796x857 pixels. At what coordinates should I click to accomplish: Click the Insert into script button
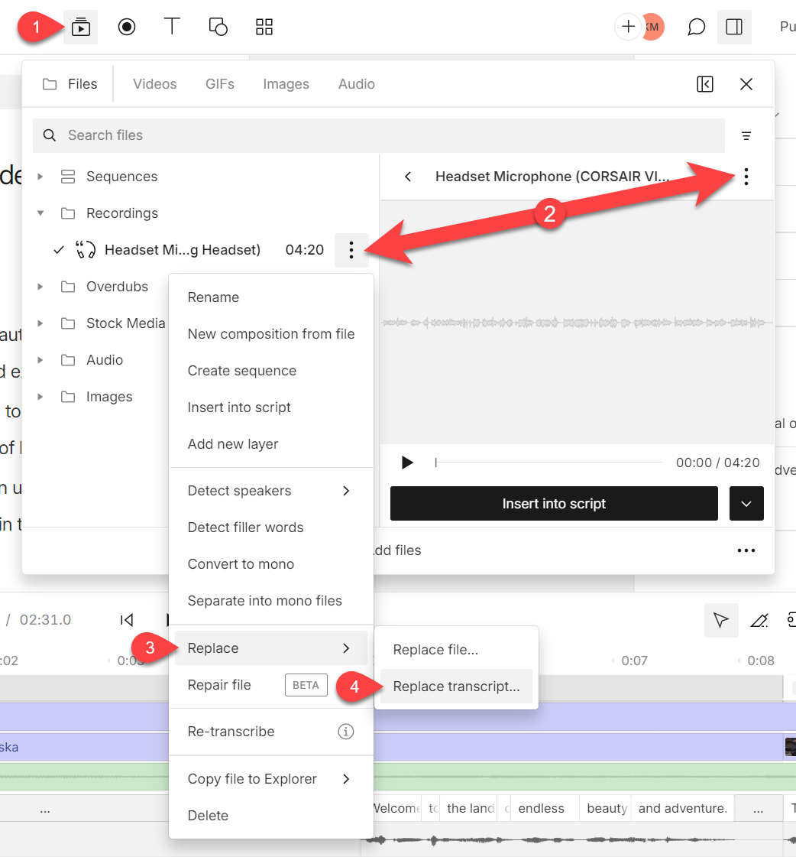pyautogui.click(x=553, y=503)
